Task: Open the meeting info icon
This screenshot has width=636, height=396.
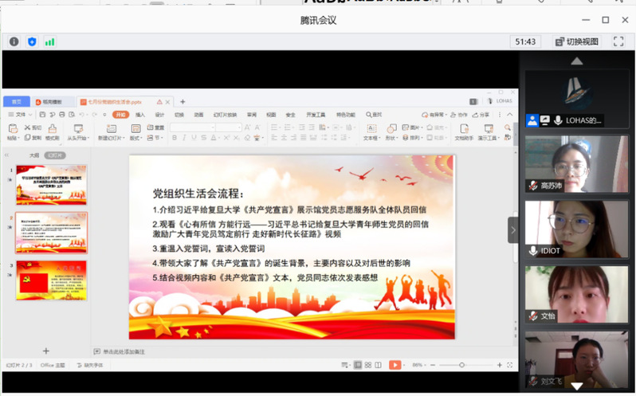Action: pos(14,41)
